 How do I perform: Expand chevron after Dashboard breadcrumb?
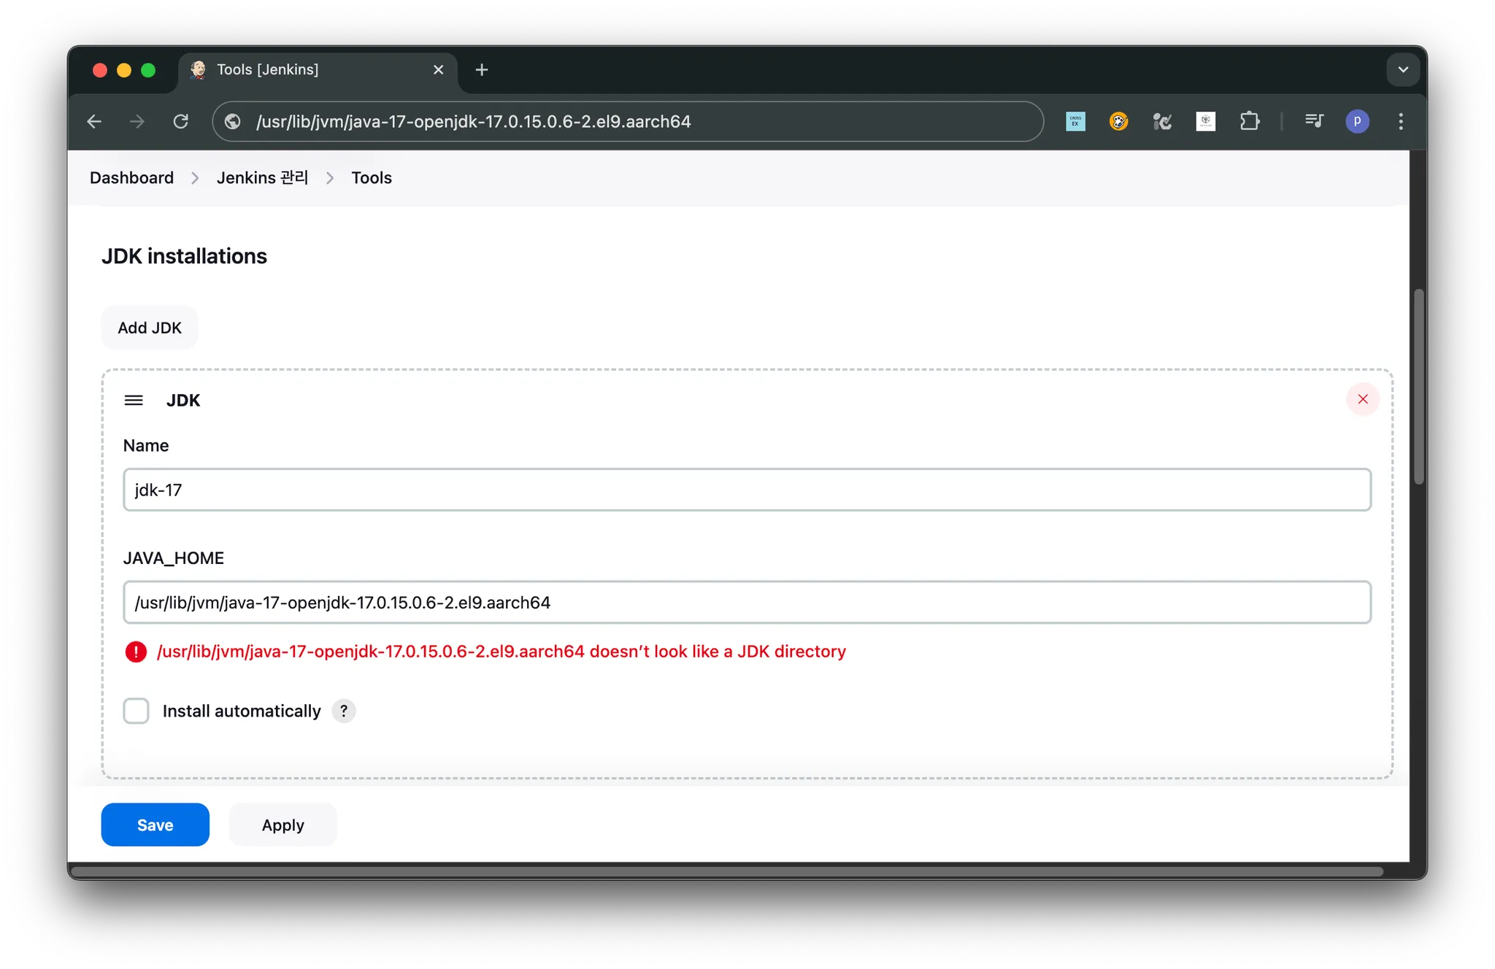(x=195, y=178)
